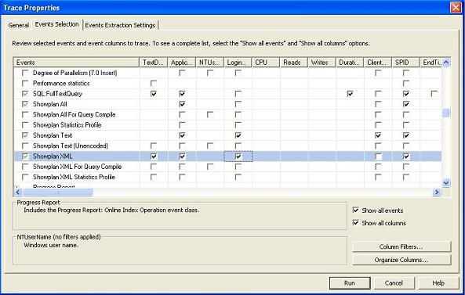Open the Events Selection tab
This screenshot has width=465, height=295.
click(x=56, y=24)
